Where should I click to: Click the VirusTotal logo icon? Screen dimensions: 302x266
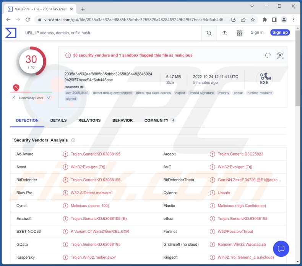pos(11,33)
